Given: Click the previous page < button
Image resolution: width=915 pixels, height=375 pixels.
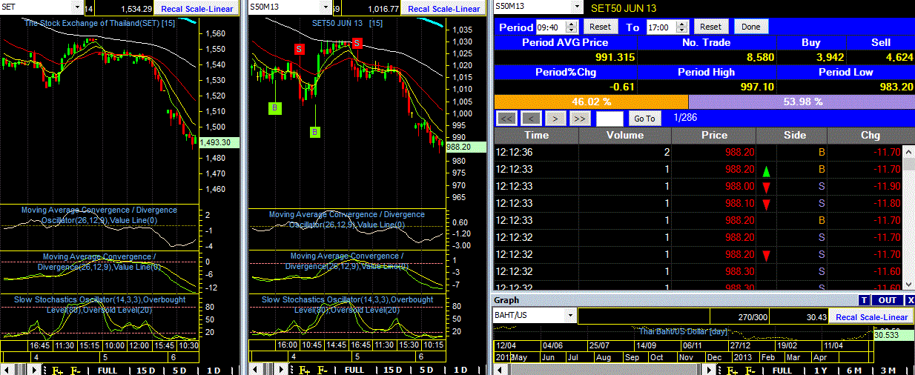Looking at the screenshot, I should pos(531,118).
